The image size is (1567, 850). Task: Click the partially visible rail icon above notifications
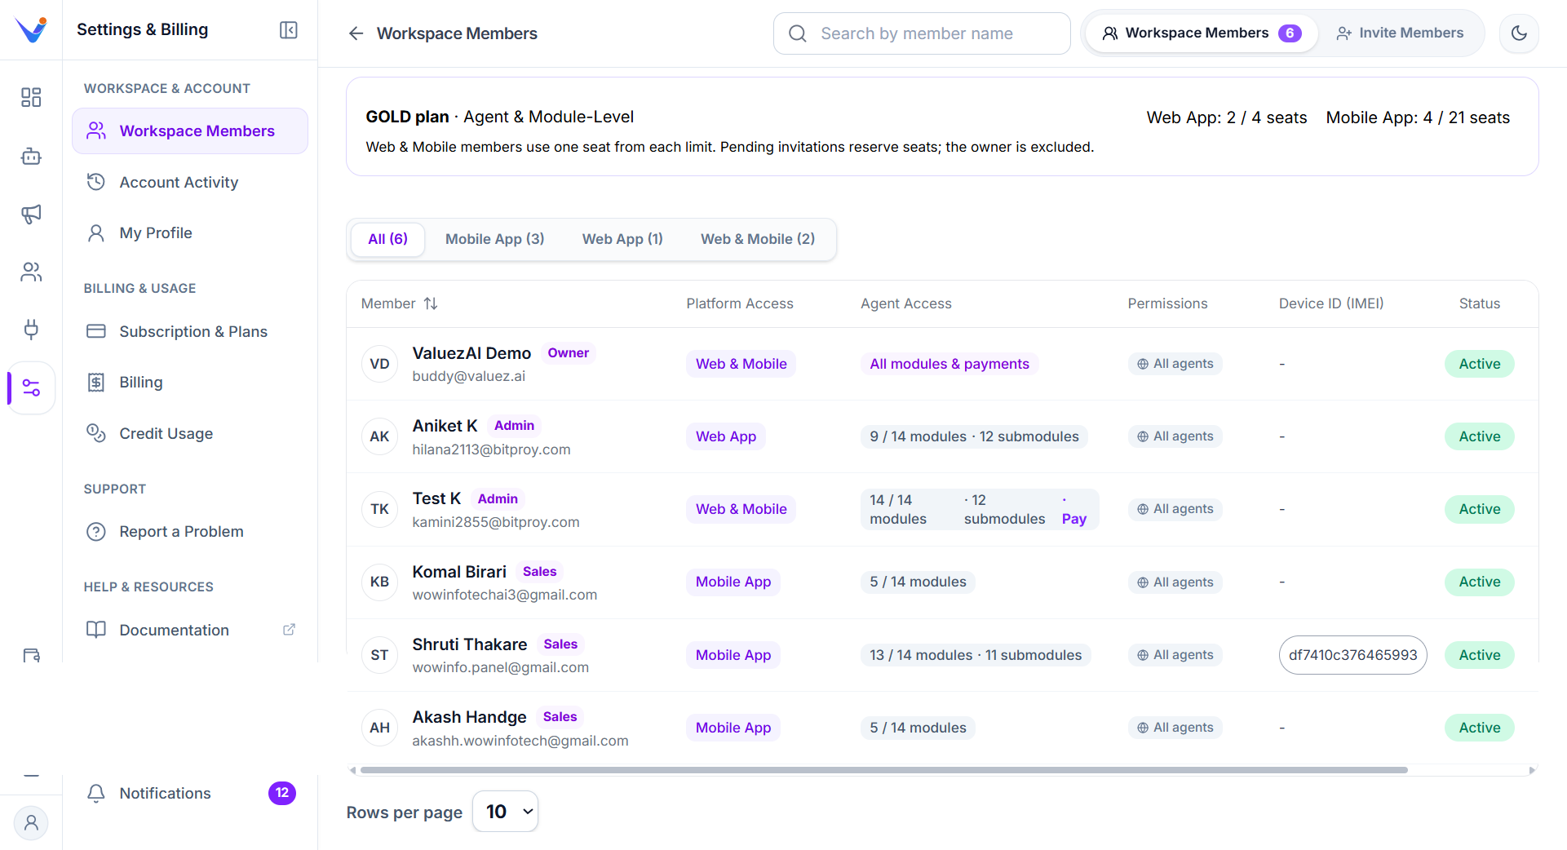[x=31, y=655]
